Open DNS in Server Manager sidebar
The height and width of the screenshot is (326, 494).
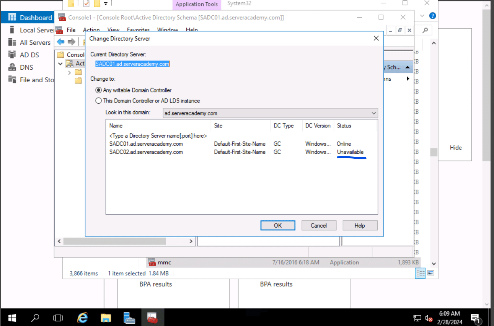(26, 67)
